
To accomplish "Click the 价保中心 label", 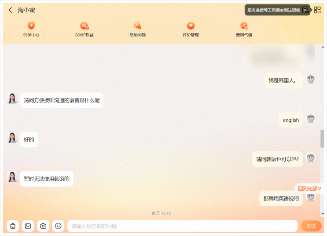I will [x=31, y=35].
